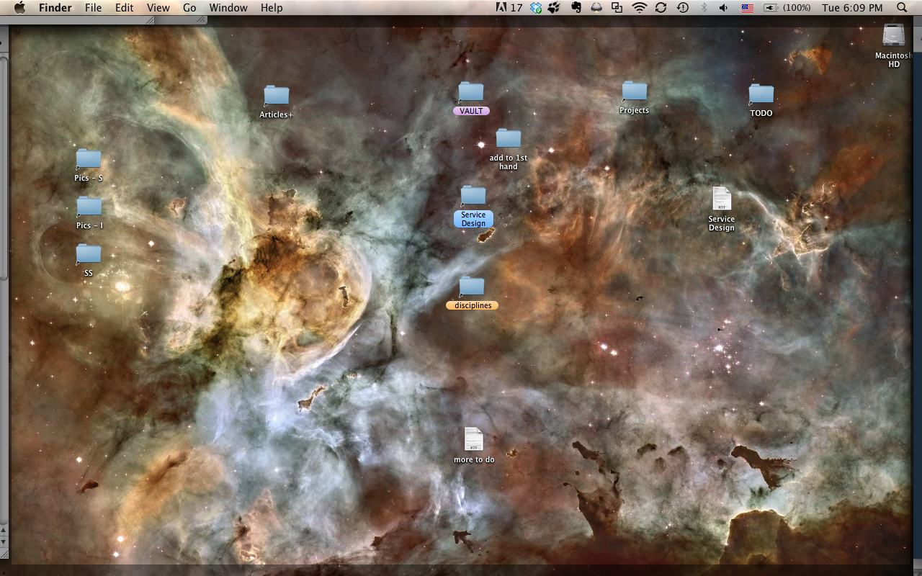Screen dimensions: 922x576
Task: Open the US flag input source menu
Action: tap(748, 8)
